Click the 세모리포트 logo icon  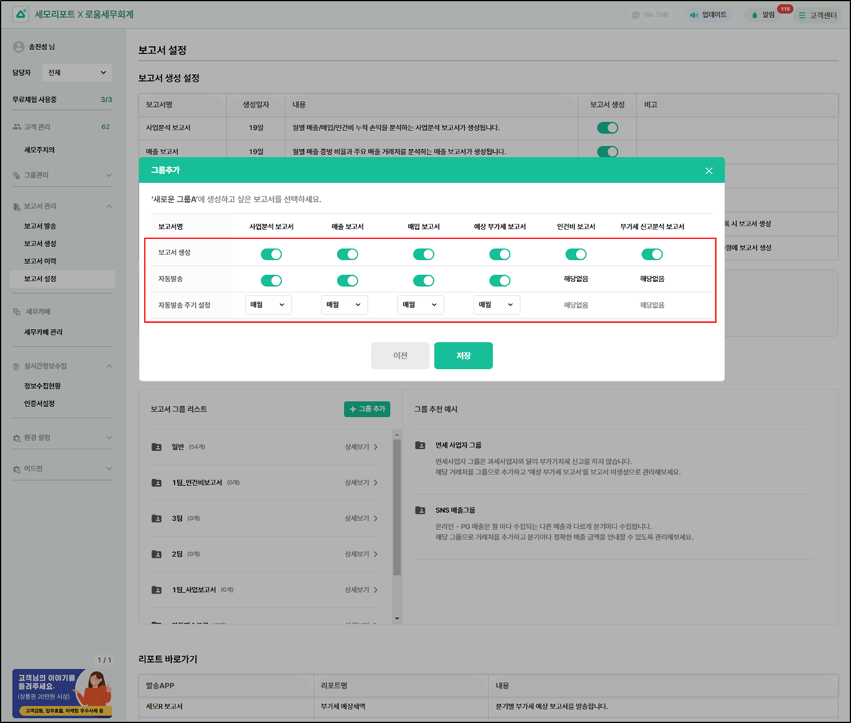click(21, 14)
